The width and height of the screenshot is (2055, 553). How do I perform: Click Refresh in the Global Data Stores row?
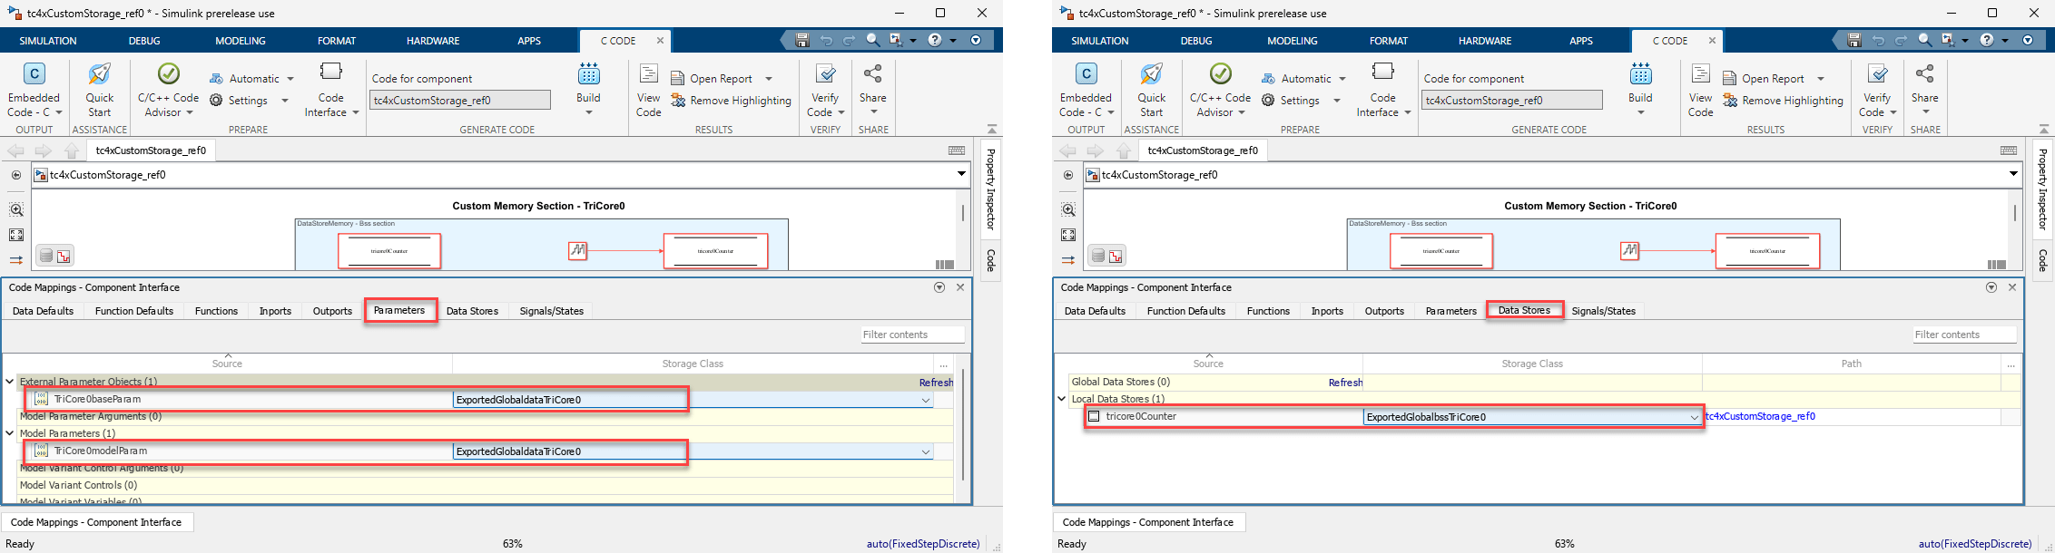tap(1345, 383)
